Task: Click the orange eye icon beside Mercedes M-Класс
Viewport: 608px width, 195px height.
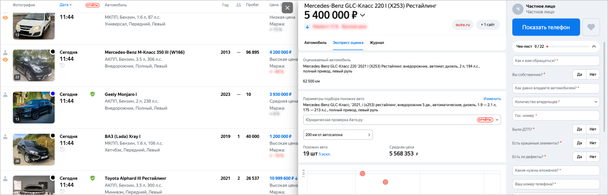Action: coord(5,59)
